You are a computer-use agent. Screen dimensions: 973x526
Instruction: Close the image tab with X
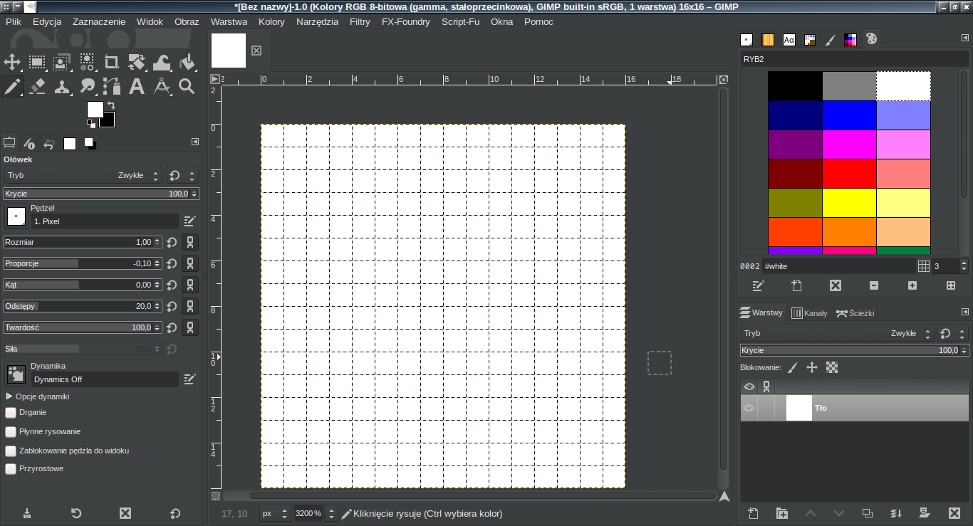[x=256, y=51]
